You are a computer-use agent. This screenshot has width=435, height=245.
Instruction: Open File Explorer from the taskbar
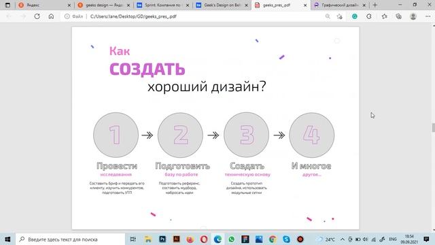pyautogui.click(x=148, y=239)
